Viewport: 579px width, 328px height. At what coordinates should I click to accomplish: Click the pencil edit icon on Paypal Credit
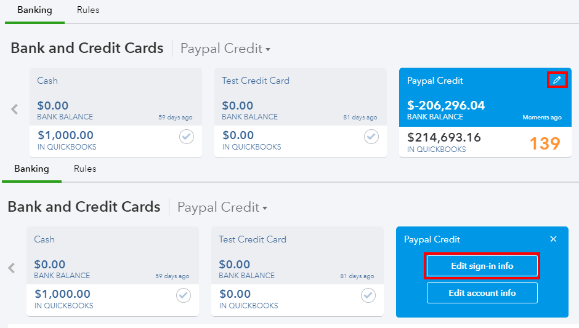[557, 80]
